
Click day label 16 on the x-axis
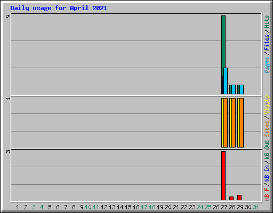(136, 207)
